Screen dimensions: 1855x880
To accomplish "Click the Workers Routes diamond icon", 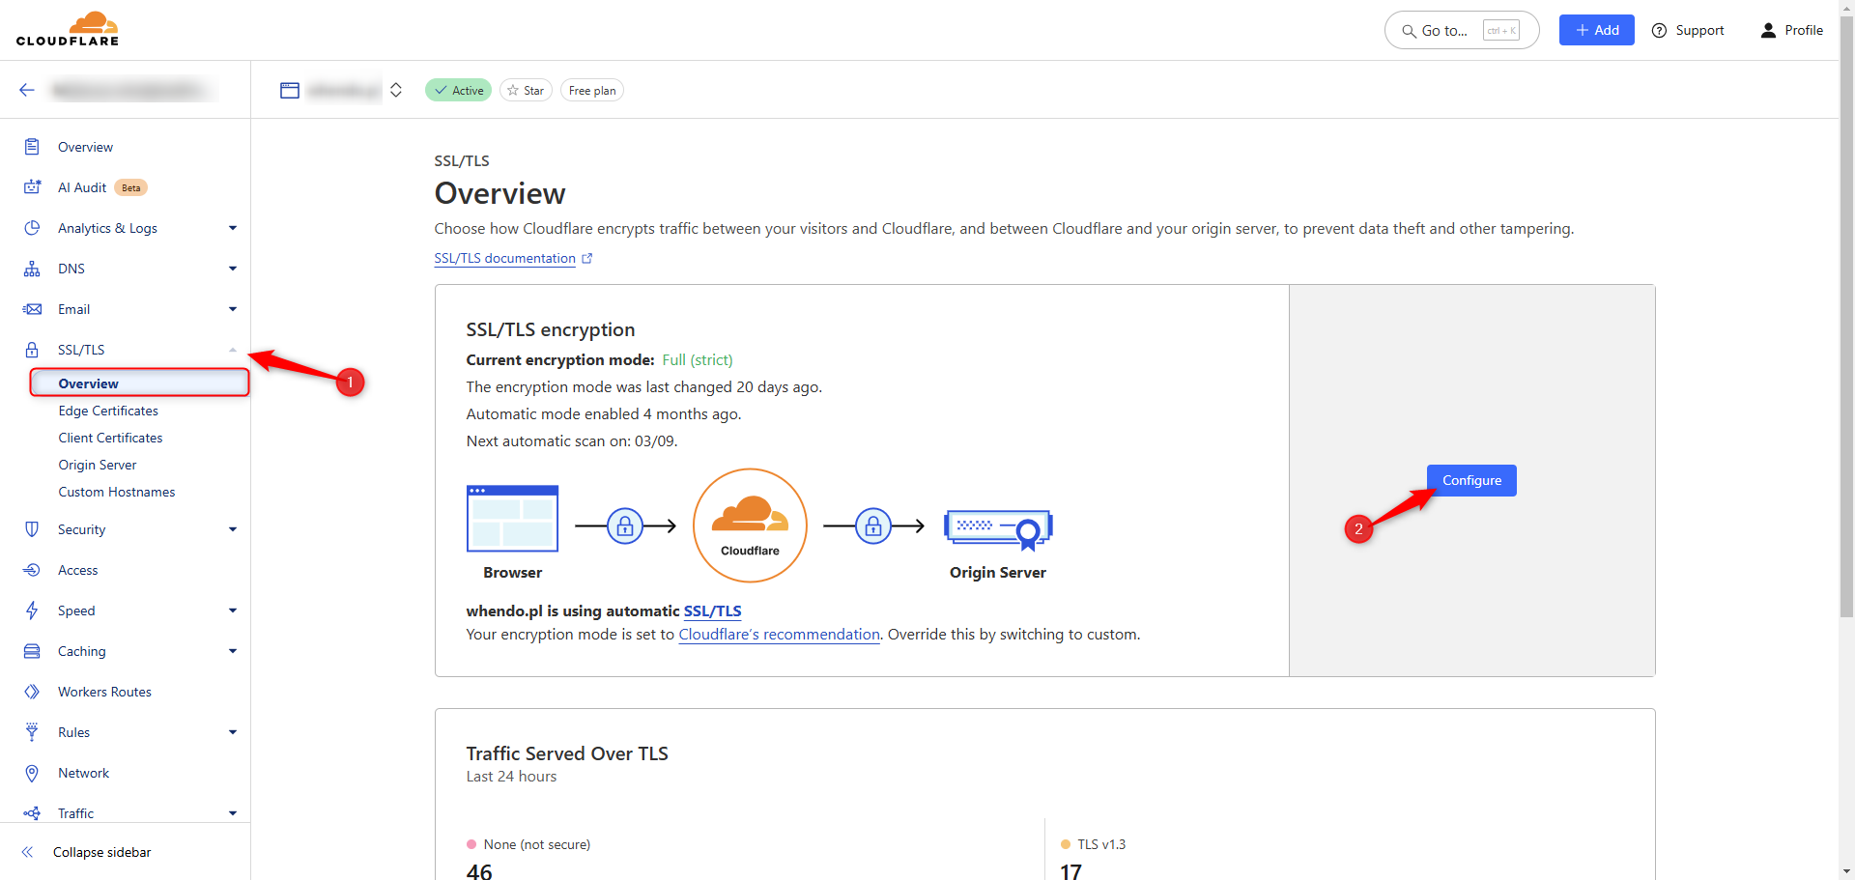I will tap(32, 692).
